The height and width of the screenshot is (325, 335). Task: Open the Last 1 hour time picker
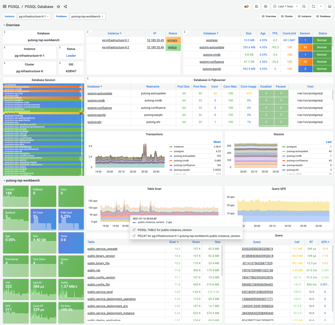click(x=285, y=7)
